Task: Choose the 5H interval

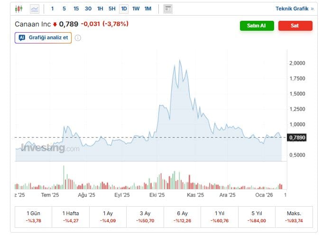Action: point(111,9)
